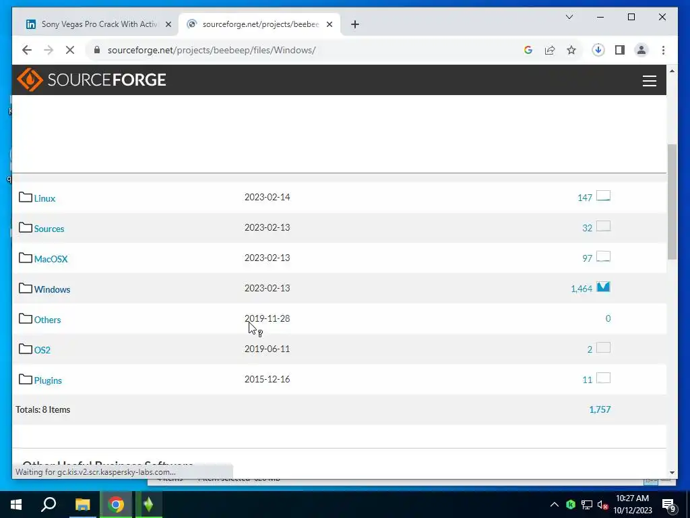Screen dimensions: 690x518
Task: Open the Plugins folder link
Action: pos(48,381)
